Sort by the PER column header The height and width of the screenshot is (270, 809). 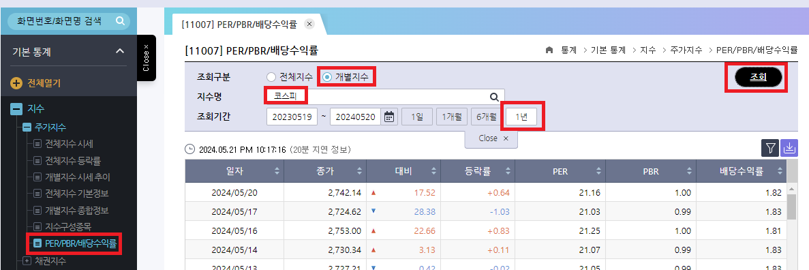pos(560,171)
